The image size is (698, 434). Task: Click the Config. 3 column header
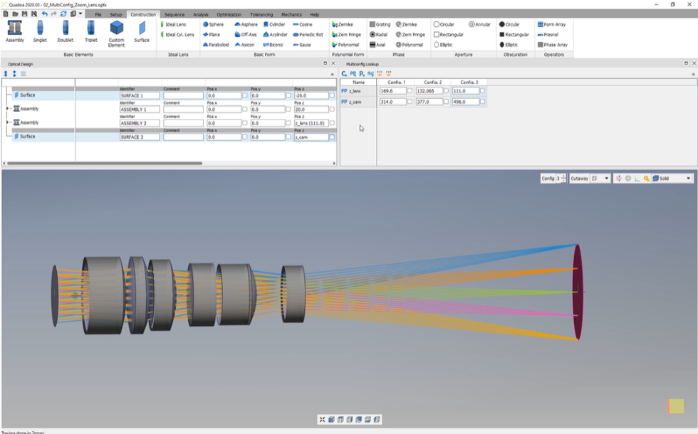tap(468, 83)
